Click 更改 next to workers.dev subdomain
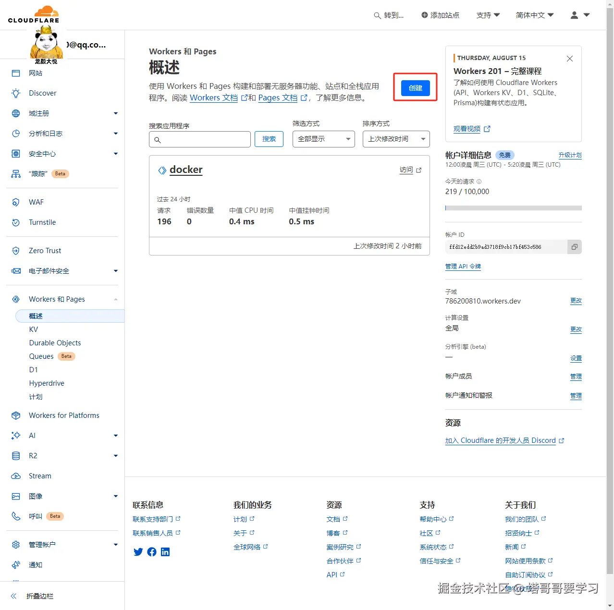 coord(576,301)
